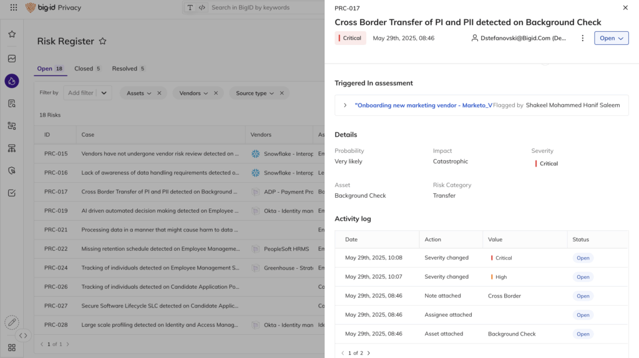Click the hierarchy structure icon in sidebar
The image size is (639, 358).
tap(12, 148)
